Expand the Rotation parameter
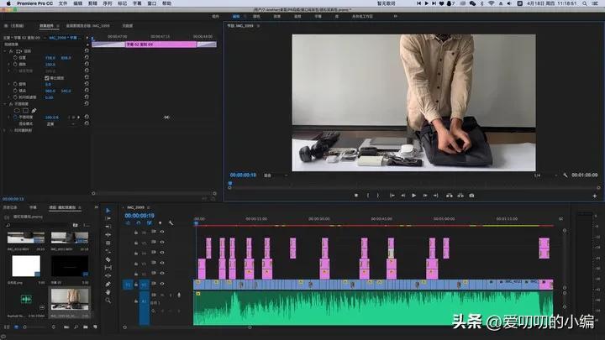605x340 pixels. [9, 84]
